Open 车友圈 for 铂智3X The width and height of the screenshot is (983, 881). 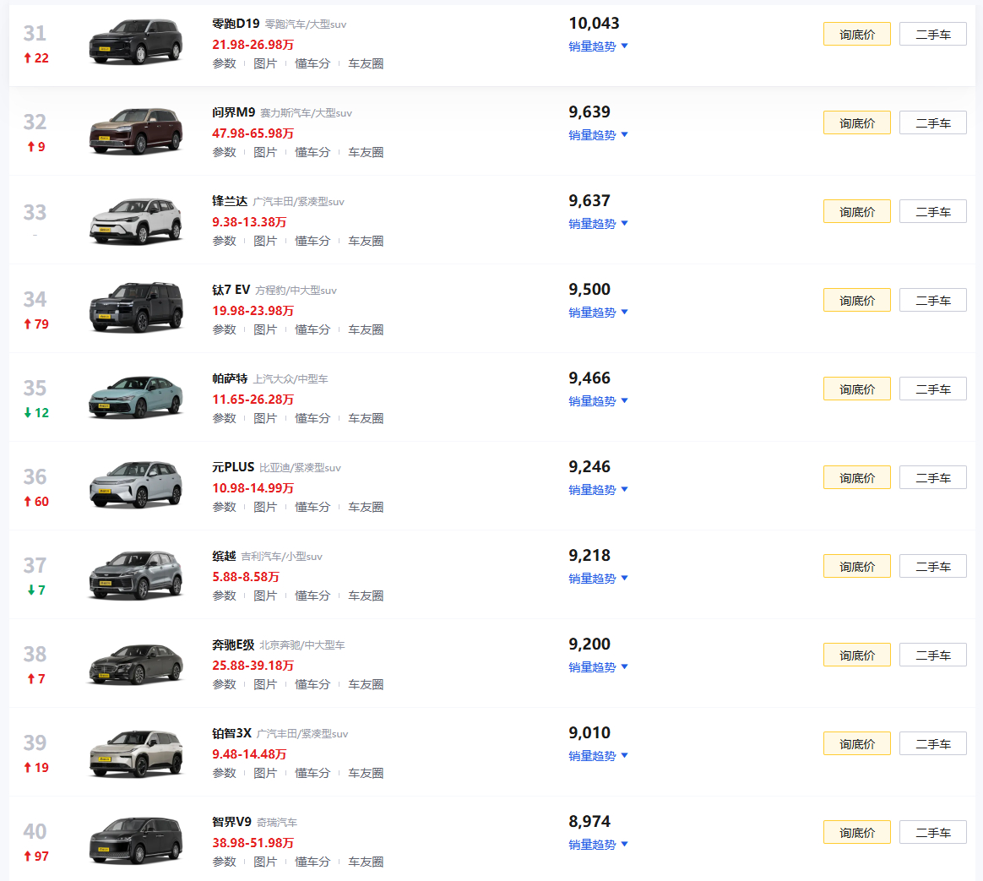coord(366,773)
